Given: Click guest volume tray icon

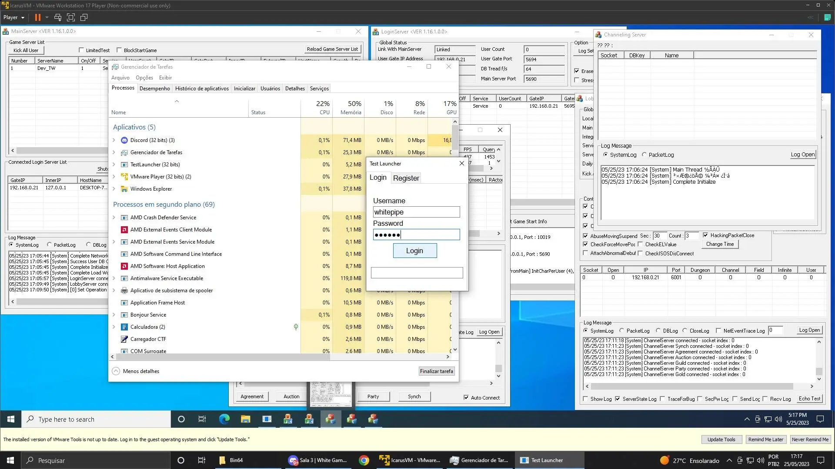Looking at the screenshot, I should [x=778, y=419].
